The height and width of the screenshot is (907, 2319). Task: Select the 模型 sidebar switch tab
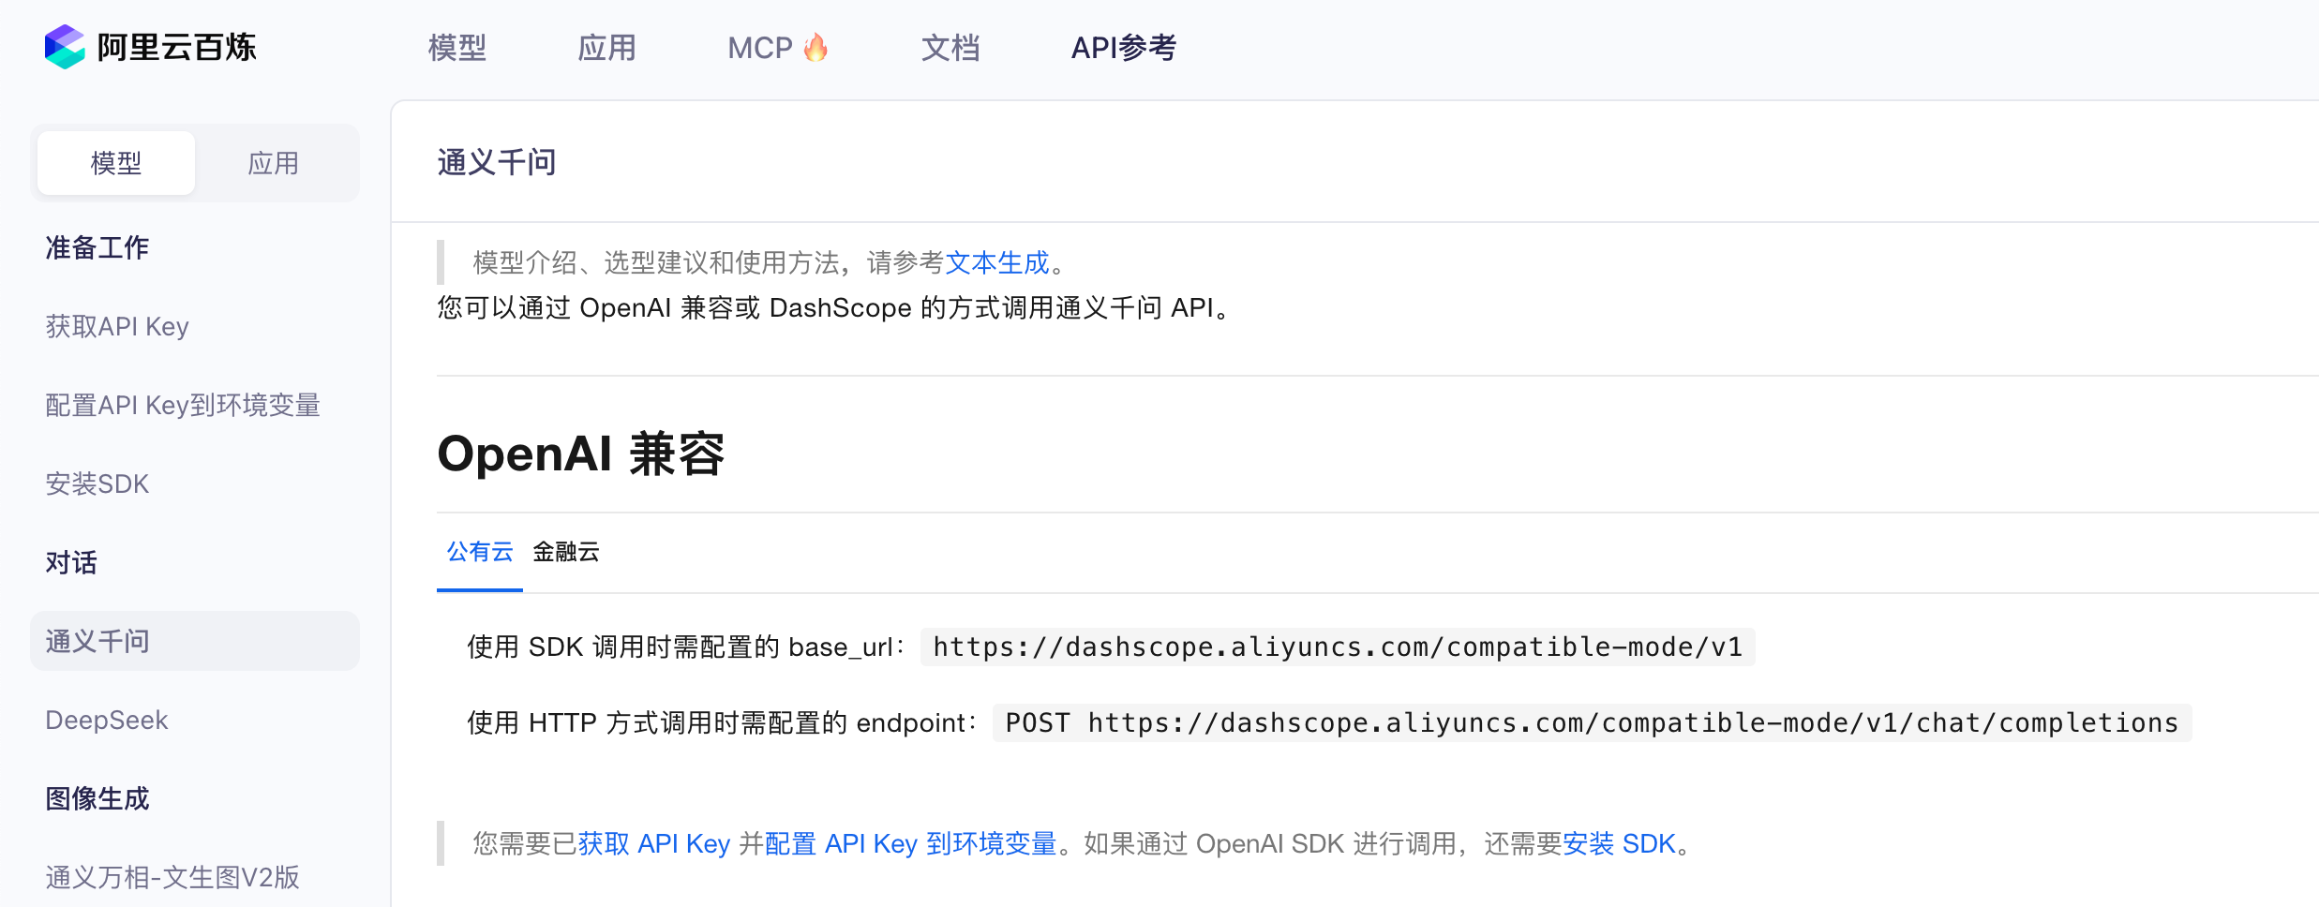click(x=116, y=163)
